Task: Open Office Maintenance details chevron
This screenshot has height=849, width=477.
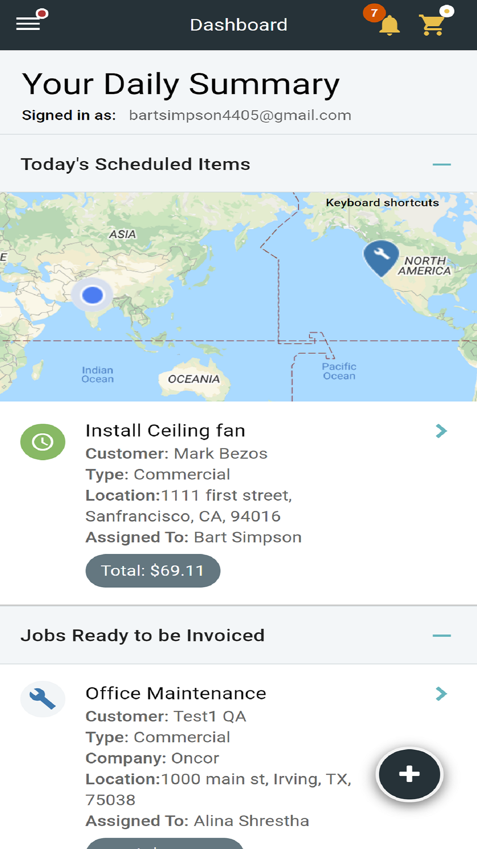Action: 441,694
